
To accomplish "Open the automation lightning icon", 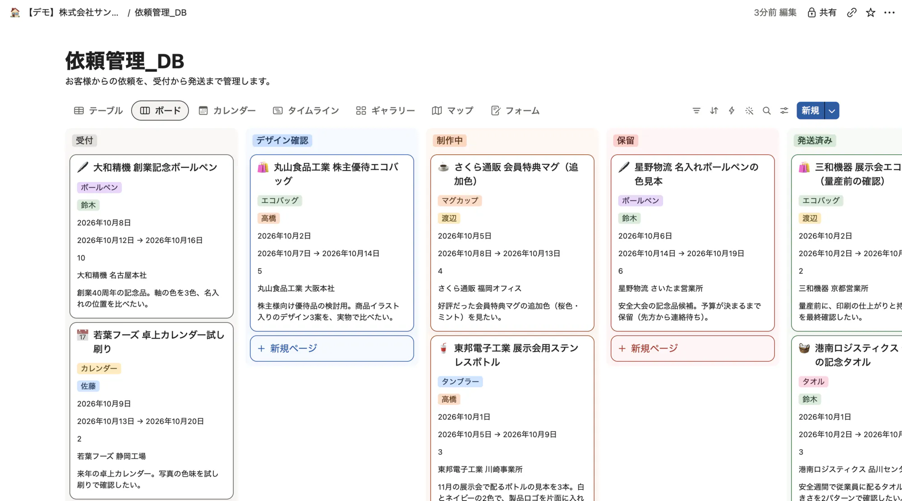I will click(x=732, y=110).
